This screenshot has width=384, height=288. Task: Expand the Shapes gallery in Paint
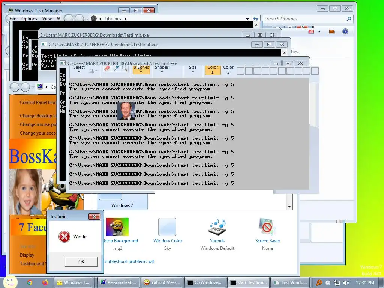[x=162, y=69]
